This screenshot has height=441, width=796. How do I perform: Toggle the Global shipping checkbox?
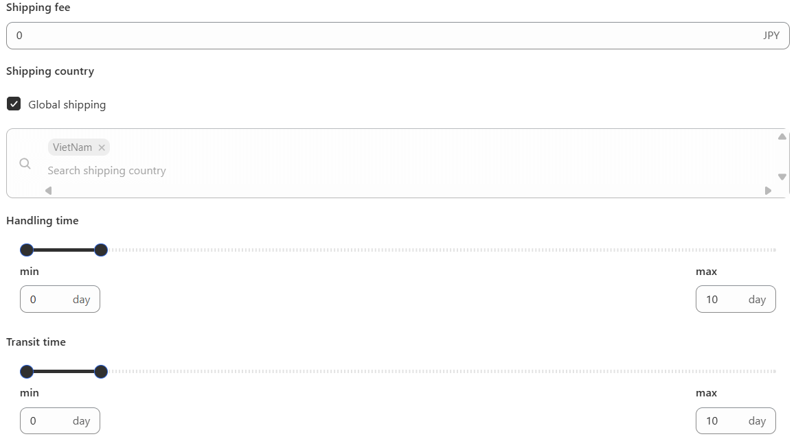pos(14,104)
